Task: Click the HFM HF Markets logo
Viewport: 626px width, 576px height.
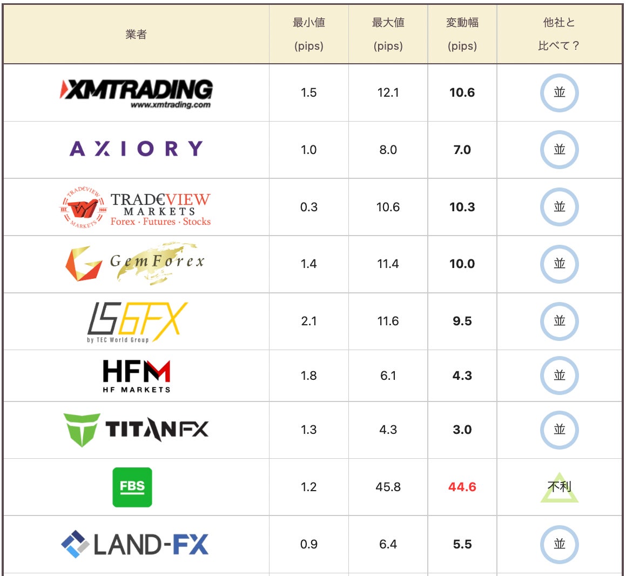Action: point(137,376)
